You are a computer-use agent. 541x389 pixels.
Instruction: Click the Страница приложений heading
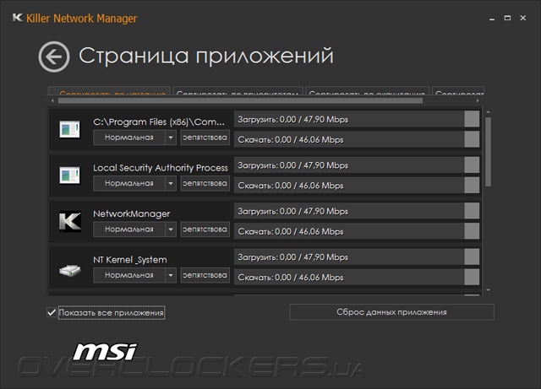206,56
